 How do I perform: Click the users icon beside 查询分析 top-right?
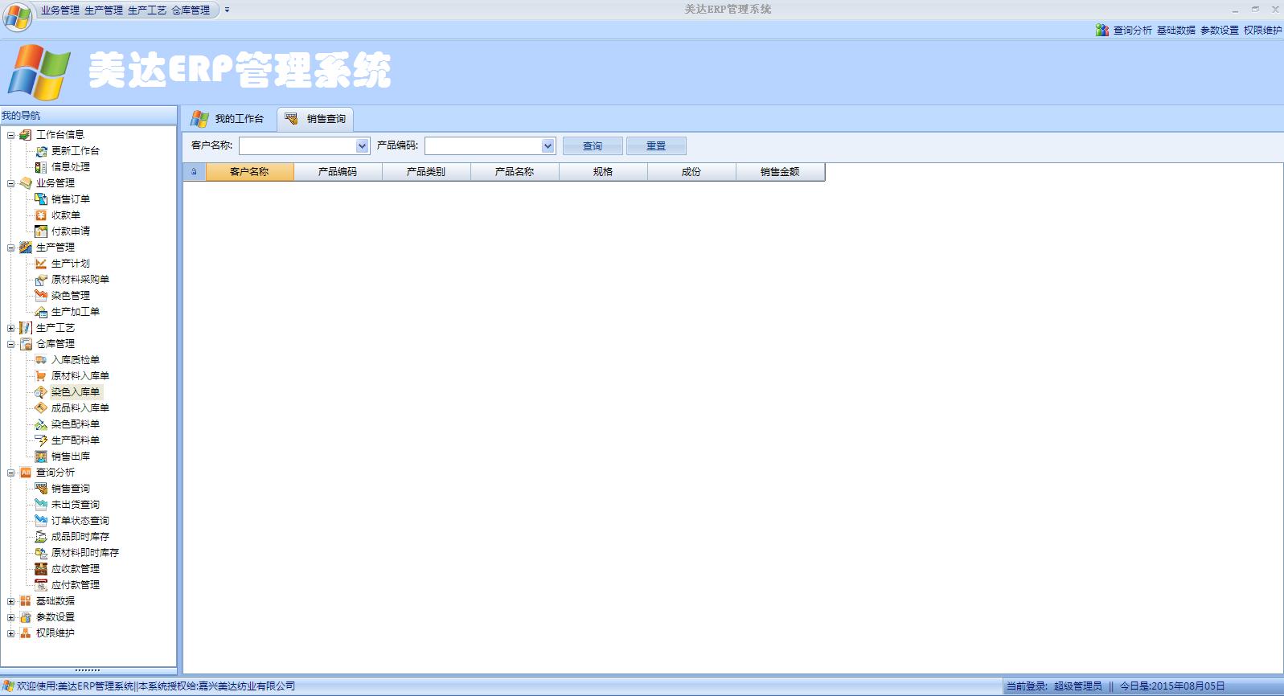click(x=1102, y=30)
